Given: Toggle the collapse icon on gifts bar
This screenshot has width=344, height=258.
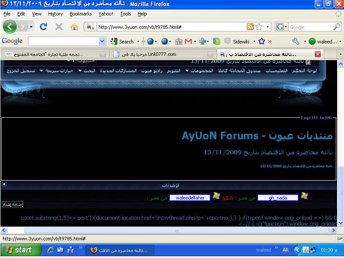Looking at the screenshot, I should point(4,184).
